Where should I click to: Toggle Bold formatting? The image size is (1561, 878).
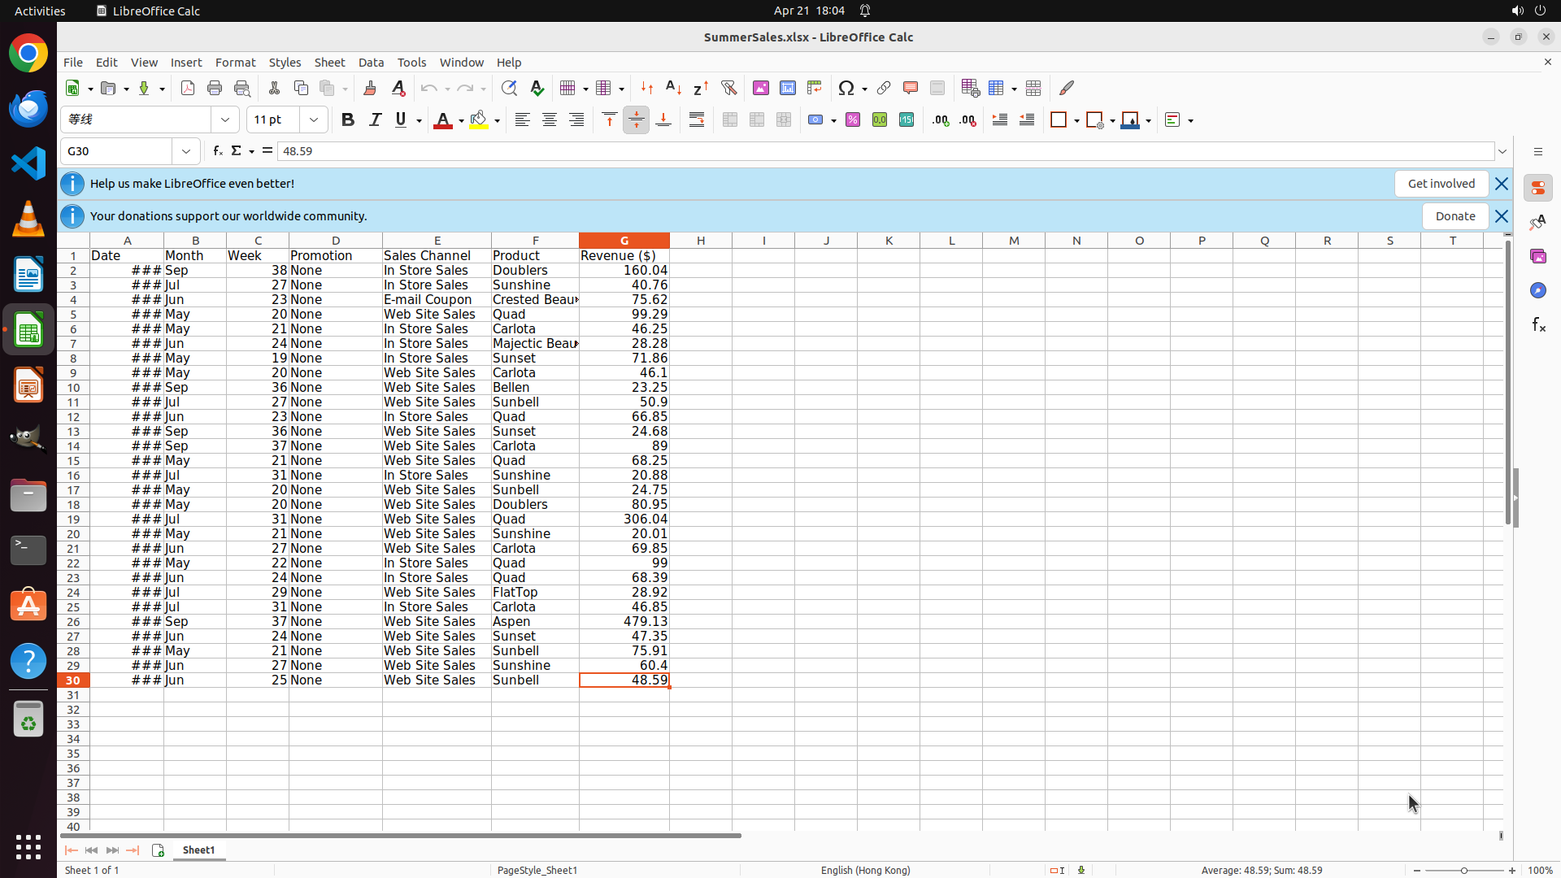tap(348, 120)
